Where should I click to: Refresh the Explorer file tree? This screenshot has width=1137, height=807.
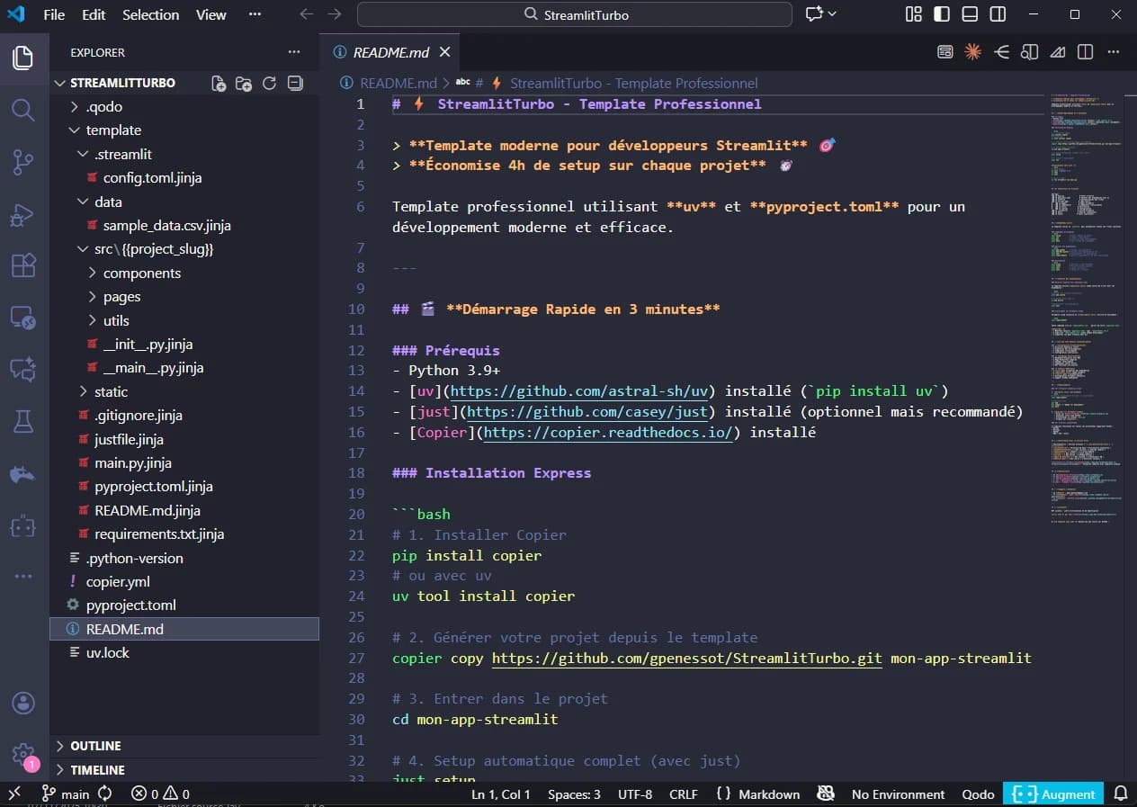(269, 84)
